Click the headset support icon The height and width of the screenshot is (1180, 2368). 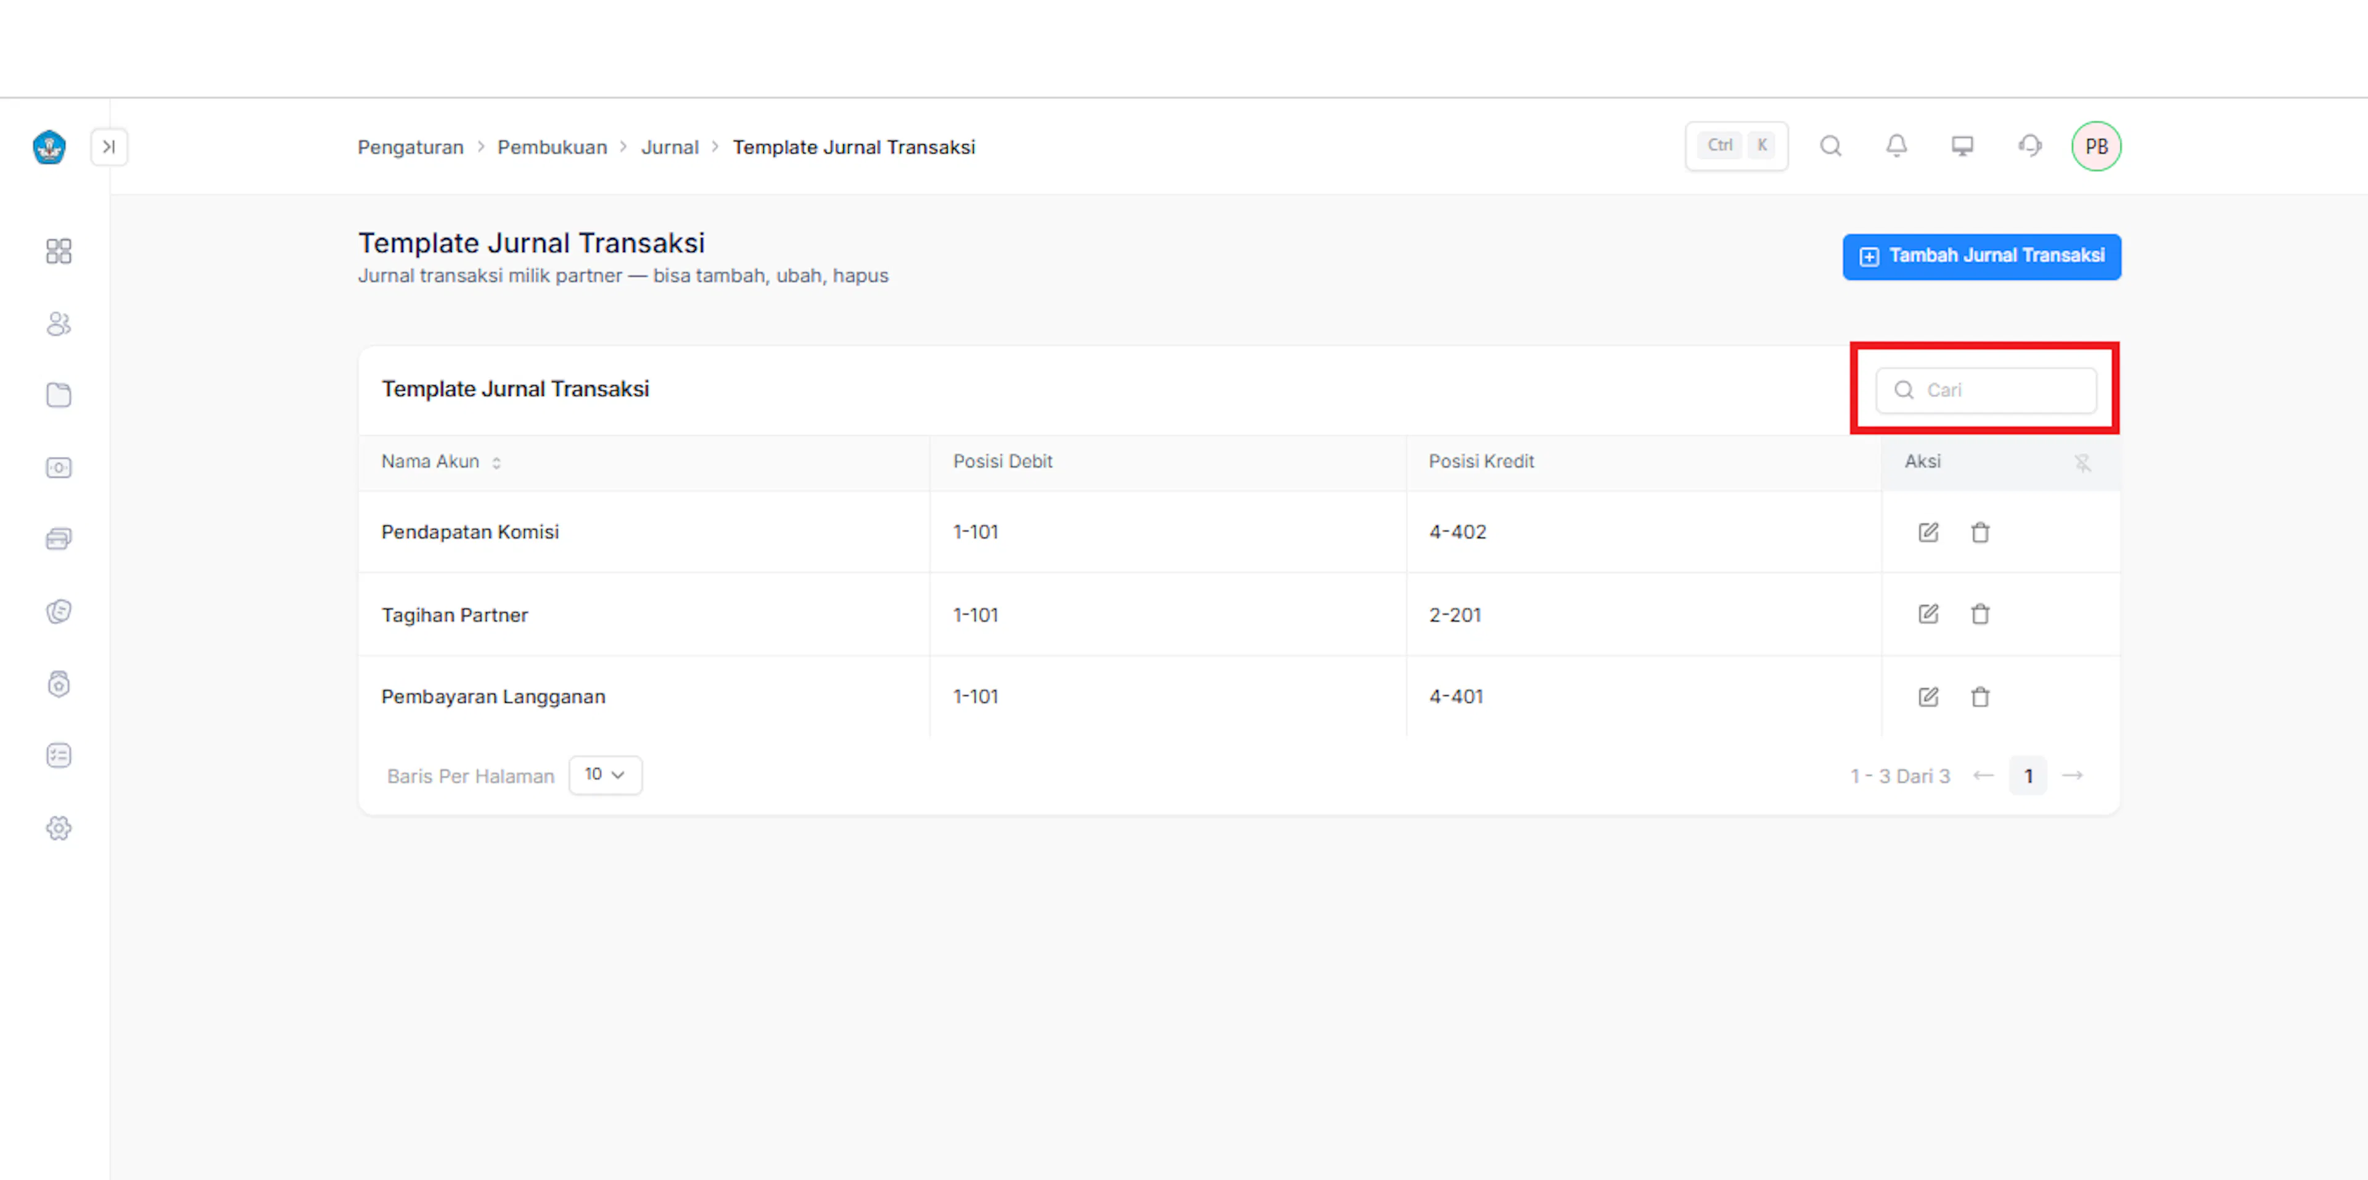(2029, 146)
